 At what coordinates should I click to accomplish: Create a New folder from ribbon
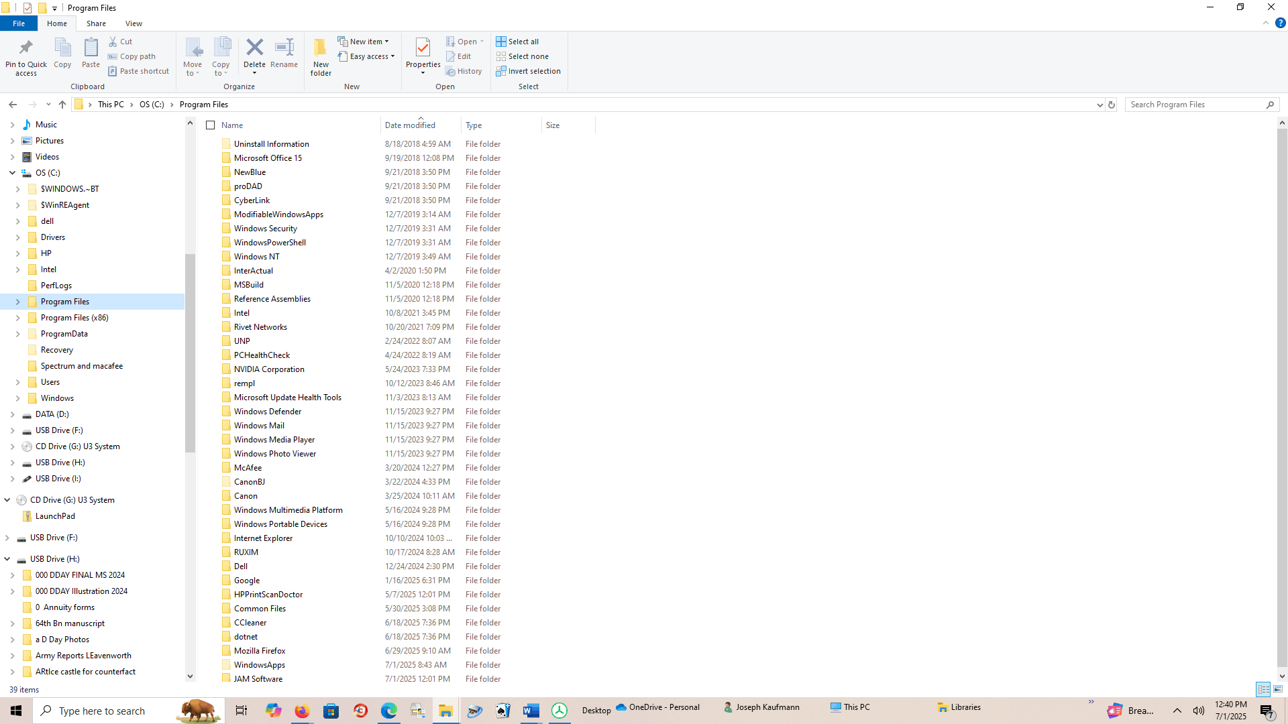pyautogui.click(x=321, y=56)
